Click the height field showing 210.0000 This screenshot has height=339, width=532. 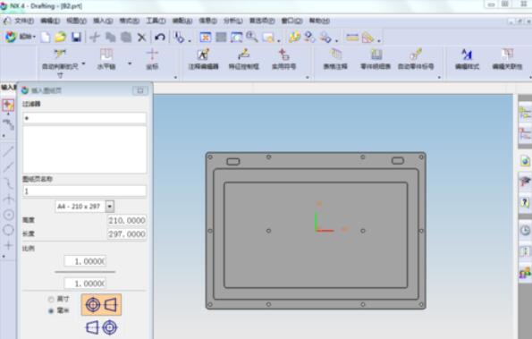point(127,220)
